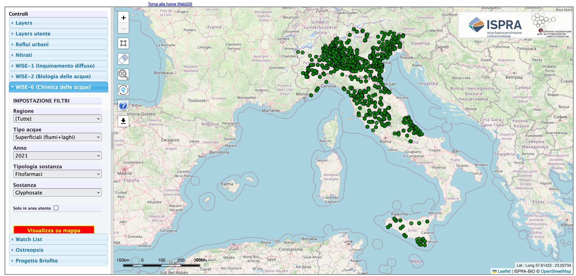576x276 pixels.
Task: Click the Madrid label on the map
Action: pos(125,173)
